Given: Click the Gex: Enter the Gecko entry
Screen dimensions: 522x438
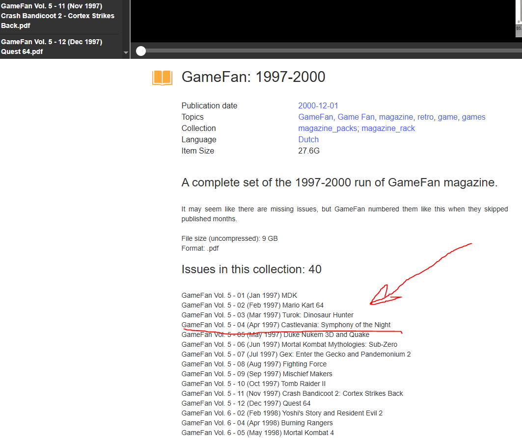Looking at the screenshot, I should [296, 354].
